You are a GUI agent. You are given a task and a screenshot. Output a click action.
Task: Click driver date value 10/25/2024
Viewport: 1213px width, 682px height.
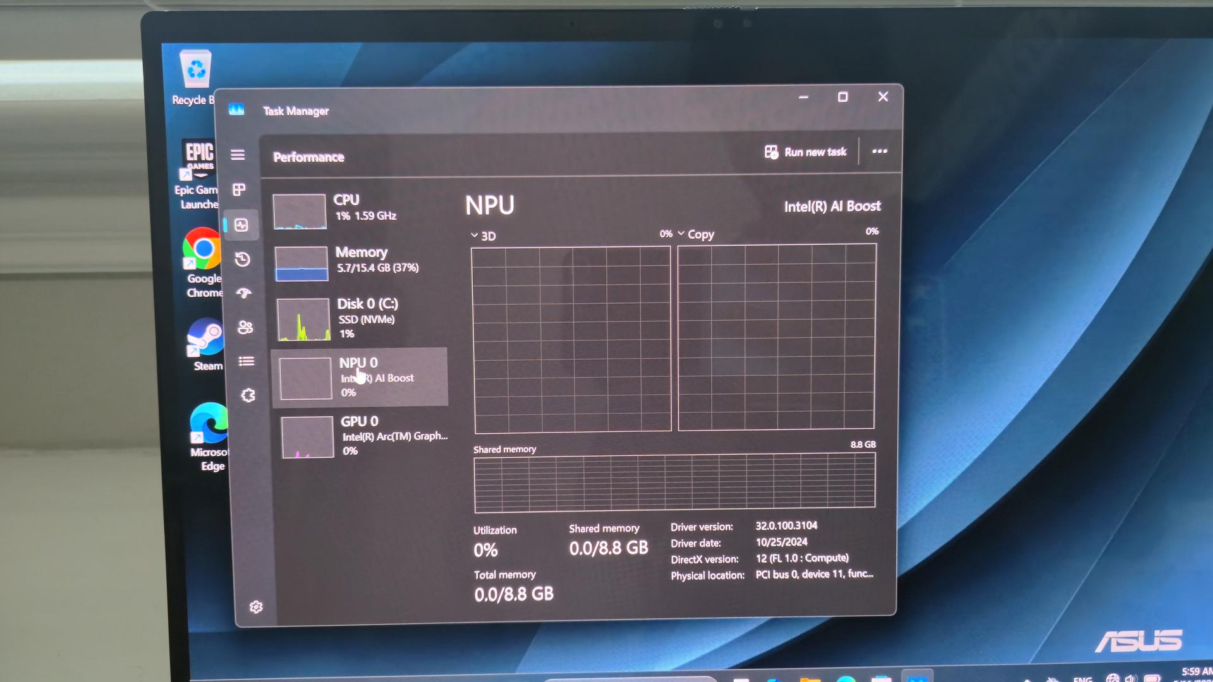pos(781,542)
